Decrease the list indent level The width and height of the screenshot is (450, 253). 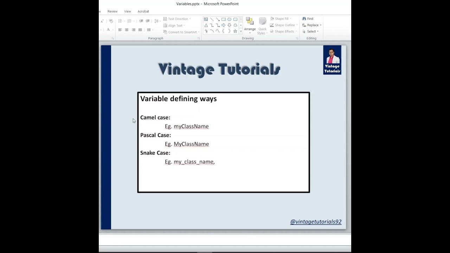tap(141, 21)
